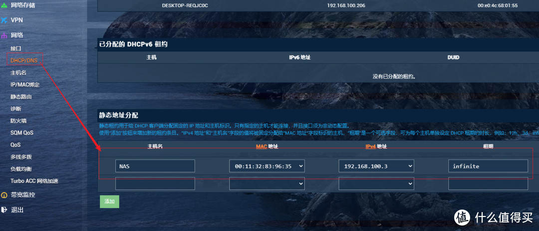Open the 主机名 page
The width and height of the screenshot is (539, 231).
18,72
